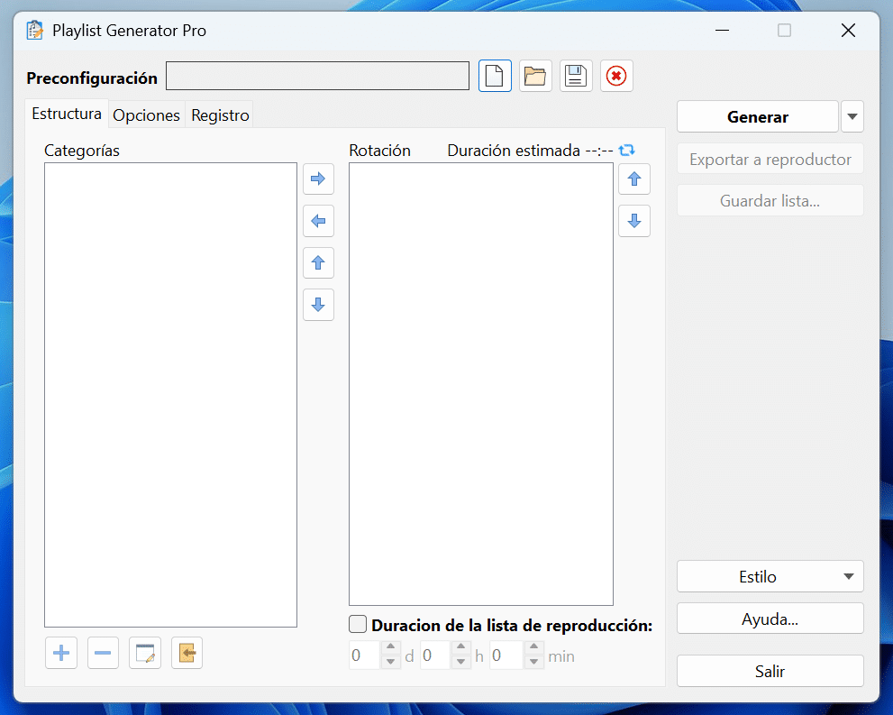This screenshot has height=715, width=893.
Task: Switch to the Estructura tab
Action: point(67,114)
